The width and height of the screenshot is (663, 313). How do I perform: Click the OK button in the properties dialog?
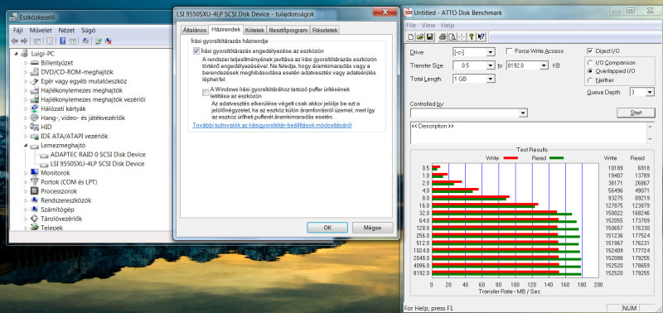pos(327,227)
